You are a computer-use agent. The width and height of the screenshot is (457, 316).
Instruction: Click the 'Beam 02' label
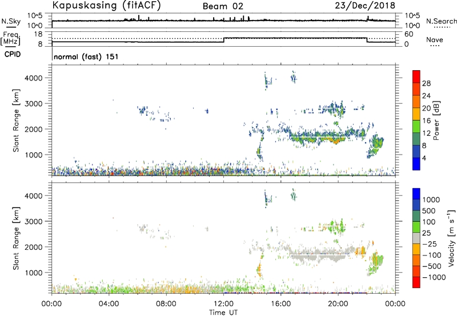(x=223, y=6)
